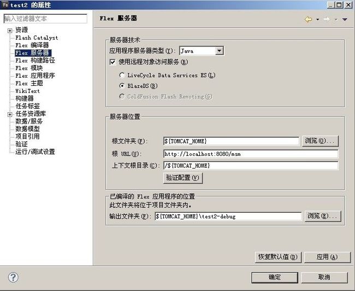Select LiveCycle Data Services ES radio button
Screen dimensions: 355x291
tap(122, 75)
